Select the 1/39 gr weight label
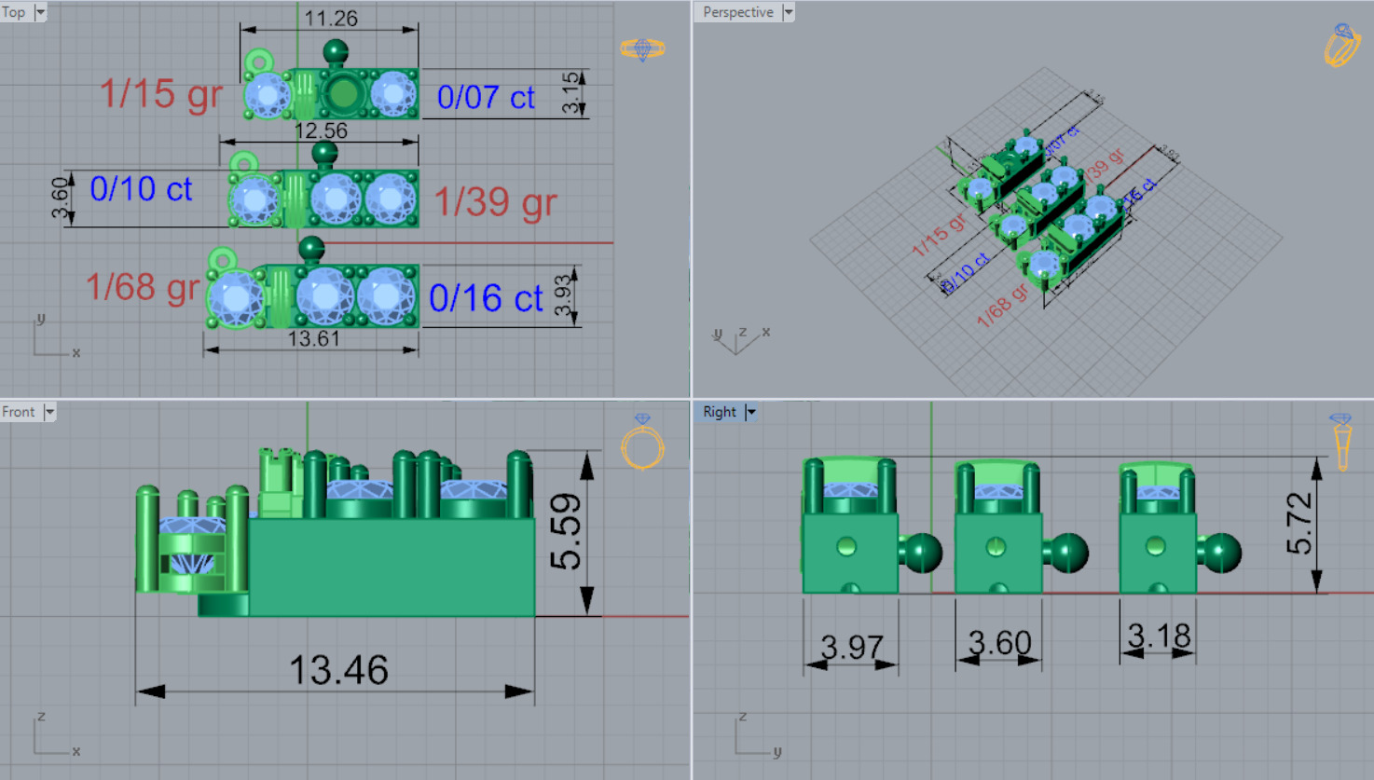Viewport: 1374px width, 780px height. tap(496, 201)
